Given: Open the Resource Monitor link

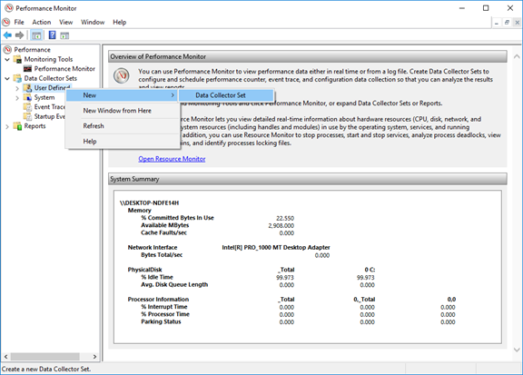Looking at the screenshot, I should tap(172, 159).
